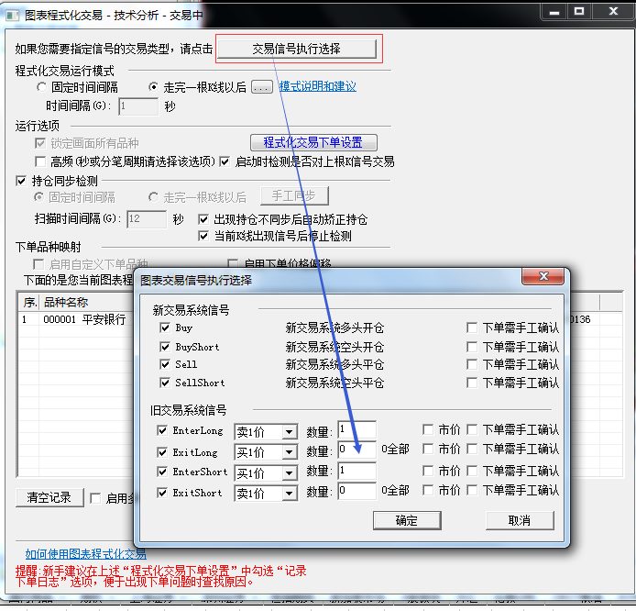Open 程式化交易下单设置

coord(313,142)
